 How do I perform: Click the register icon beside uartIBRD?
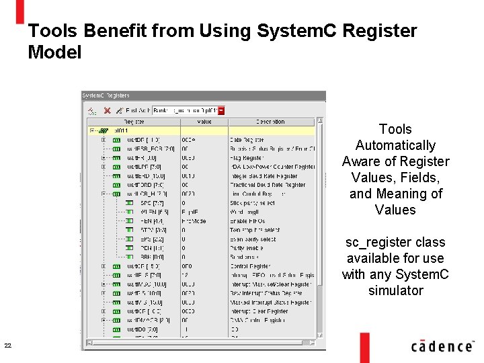coord(116,176)
